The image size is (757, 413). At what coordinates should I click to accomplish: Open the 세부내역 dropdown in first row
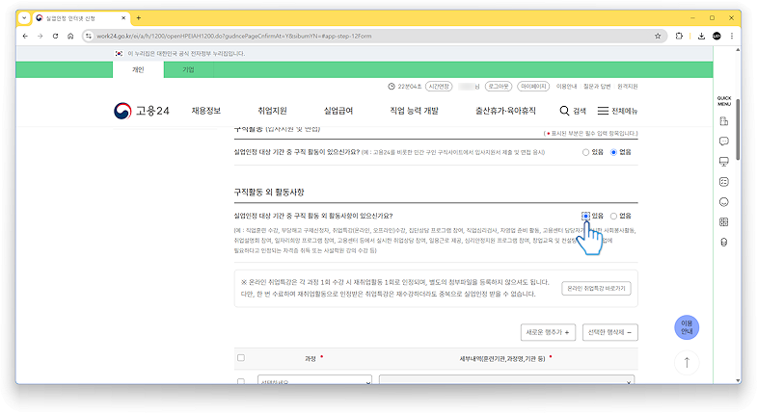click(x=506, y=380)
